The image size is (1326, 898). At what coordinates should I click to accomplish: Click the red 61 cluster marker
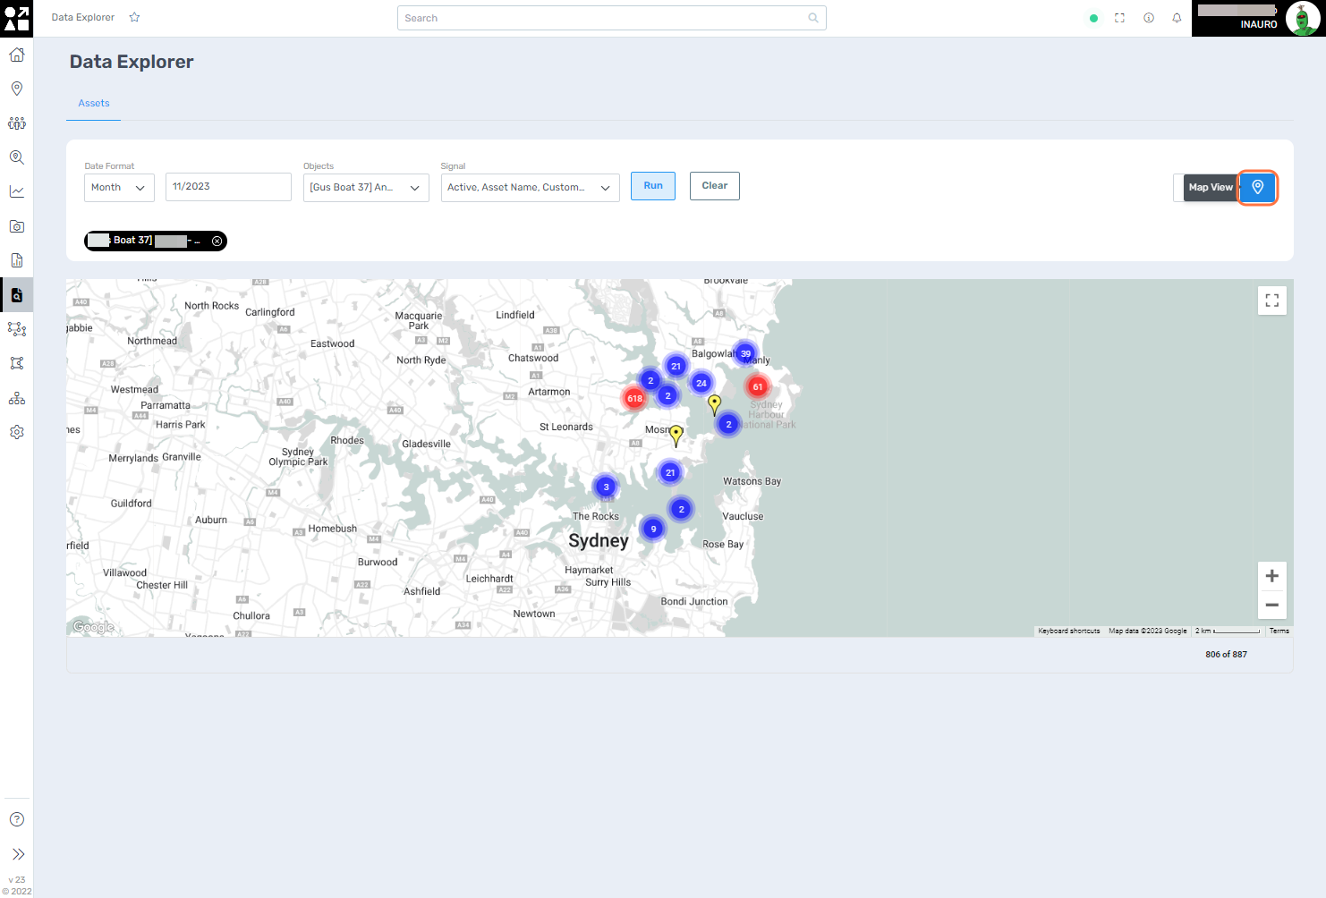[758, 386]
